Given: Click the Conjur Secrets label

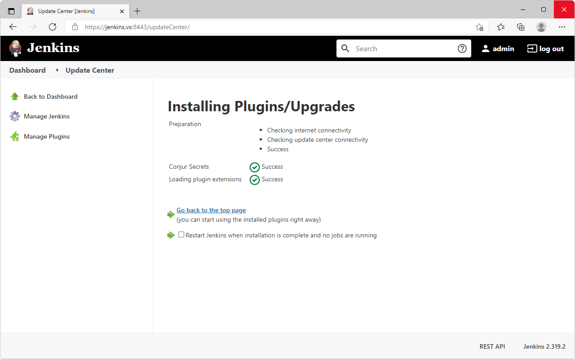Looking at the screenshot, I should (x=189, y=166).
